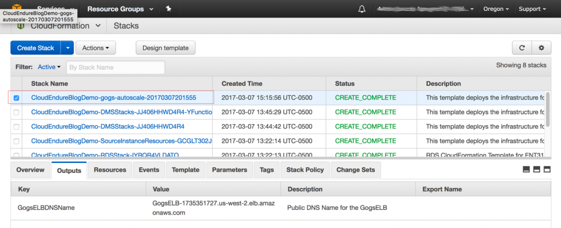Open the Parameters tab
Image resolution: width=561 pixels, height=228 pixels.
230,170
